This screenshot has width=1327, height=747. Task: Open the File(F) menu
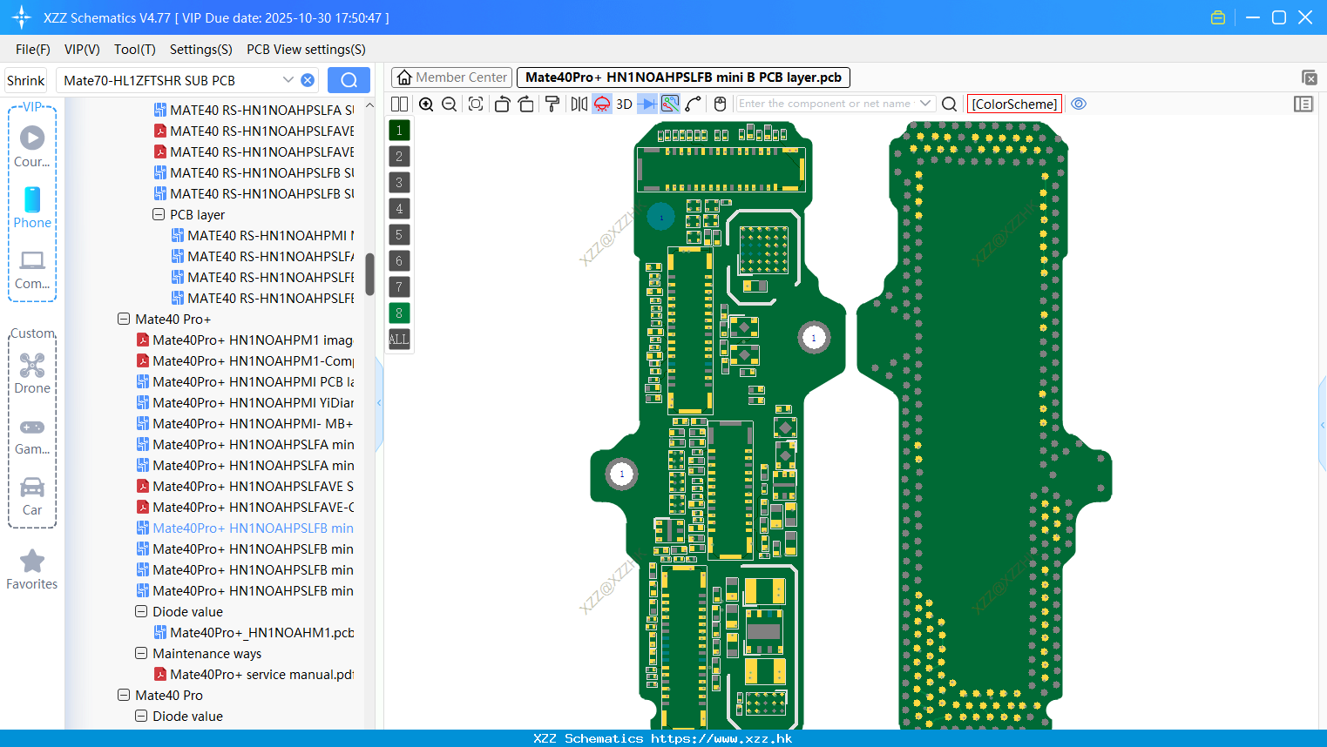33,50
